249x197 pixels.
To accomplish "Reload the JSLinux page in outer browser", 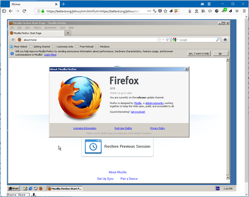I will point(24,11).
